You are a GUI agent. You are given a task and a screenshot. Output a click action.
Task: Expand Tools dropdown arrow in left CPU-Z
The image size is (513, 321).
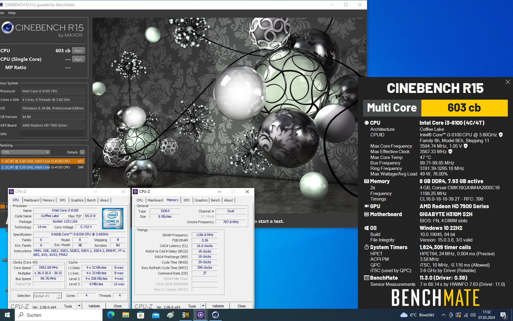[79, 306]
